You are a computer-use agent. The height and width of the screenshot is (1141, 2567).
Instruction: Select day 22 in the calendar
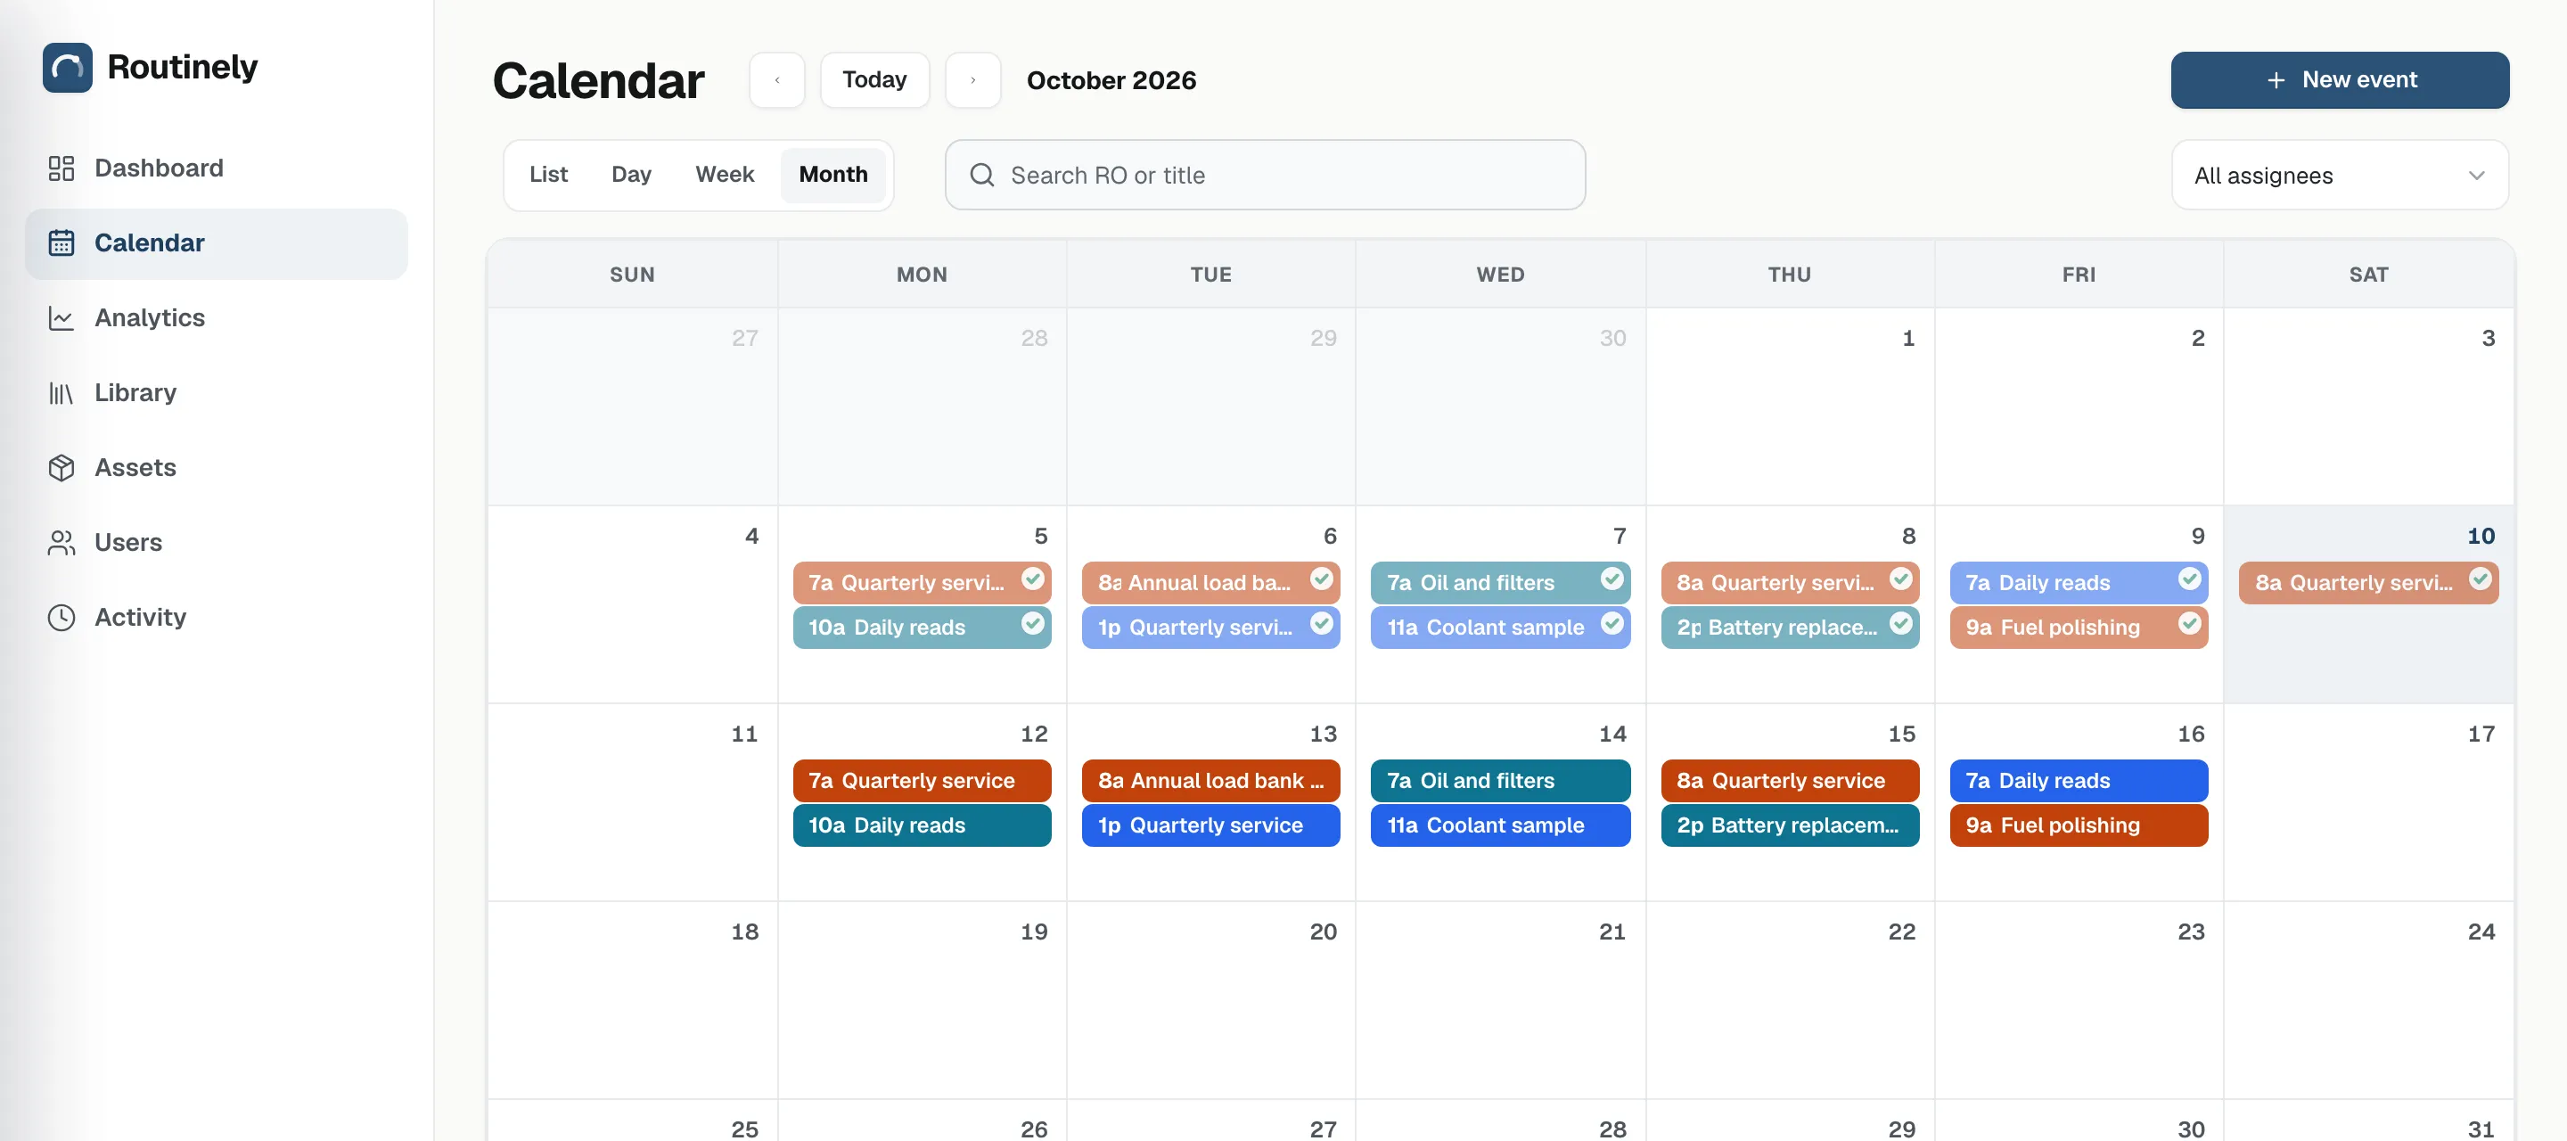coord(1790,1000)
